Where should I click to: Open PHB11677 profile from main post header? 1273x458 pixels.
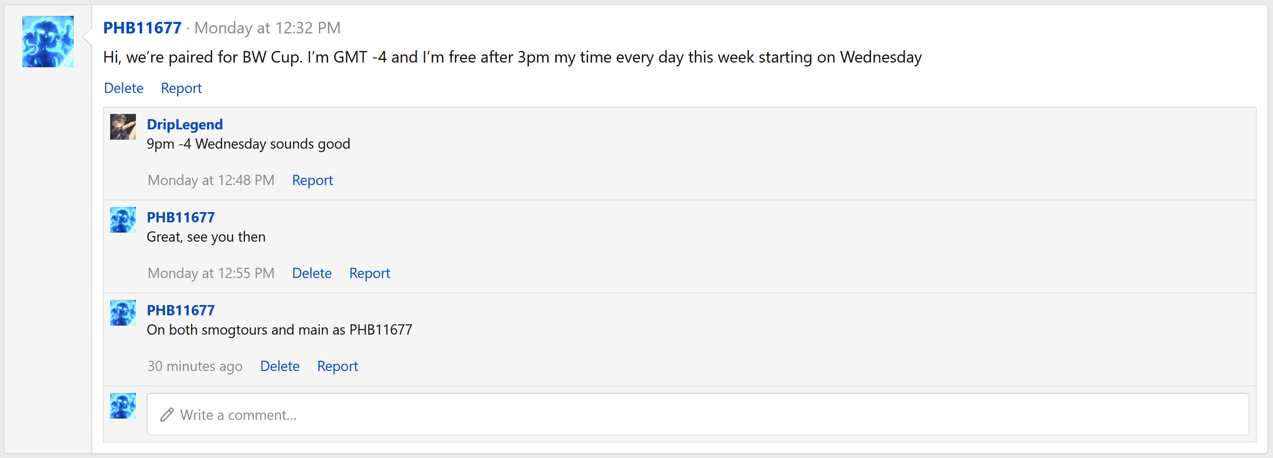(x=142, y=28)
